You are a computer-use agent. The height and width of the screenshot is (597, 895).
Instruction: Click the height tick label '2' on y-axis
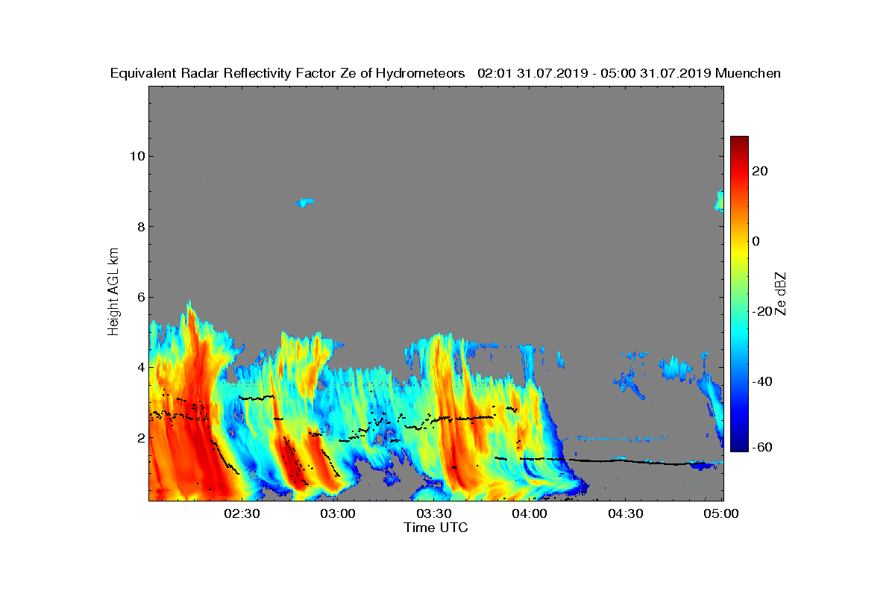pyautogui.click(x=139, y=437)
